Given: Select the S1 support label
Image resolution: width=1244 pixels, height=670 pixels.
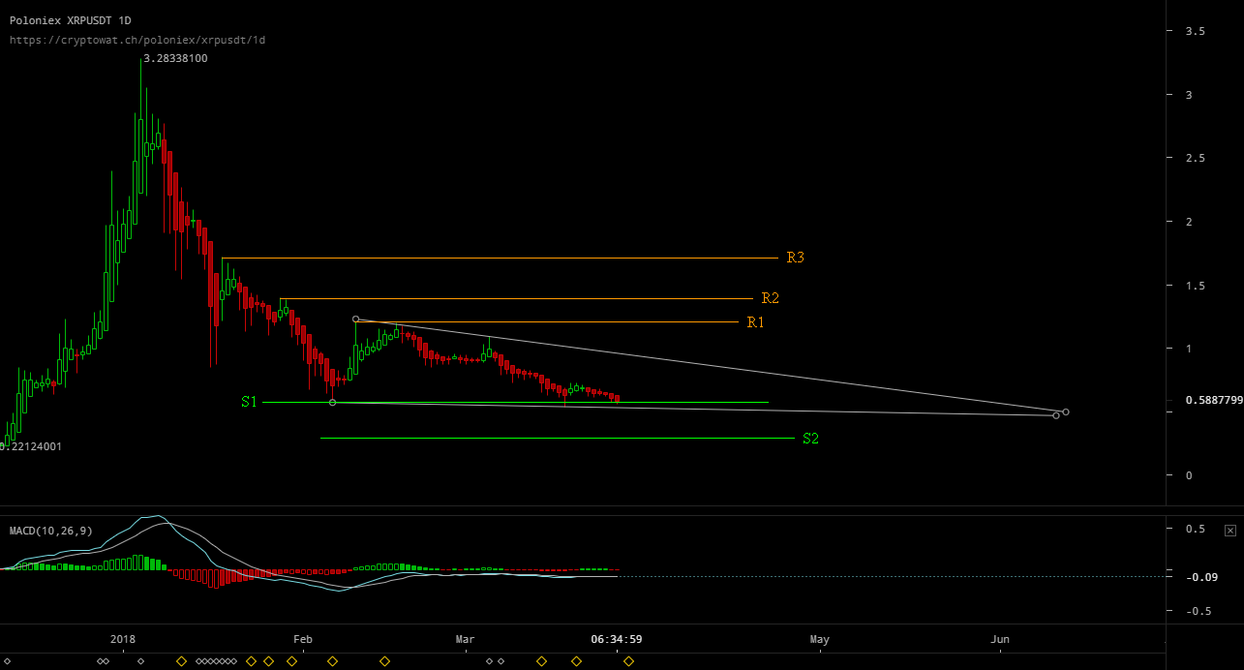Looking at the screenshot, I should 250,401.
